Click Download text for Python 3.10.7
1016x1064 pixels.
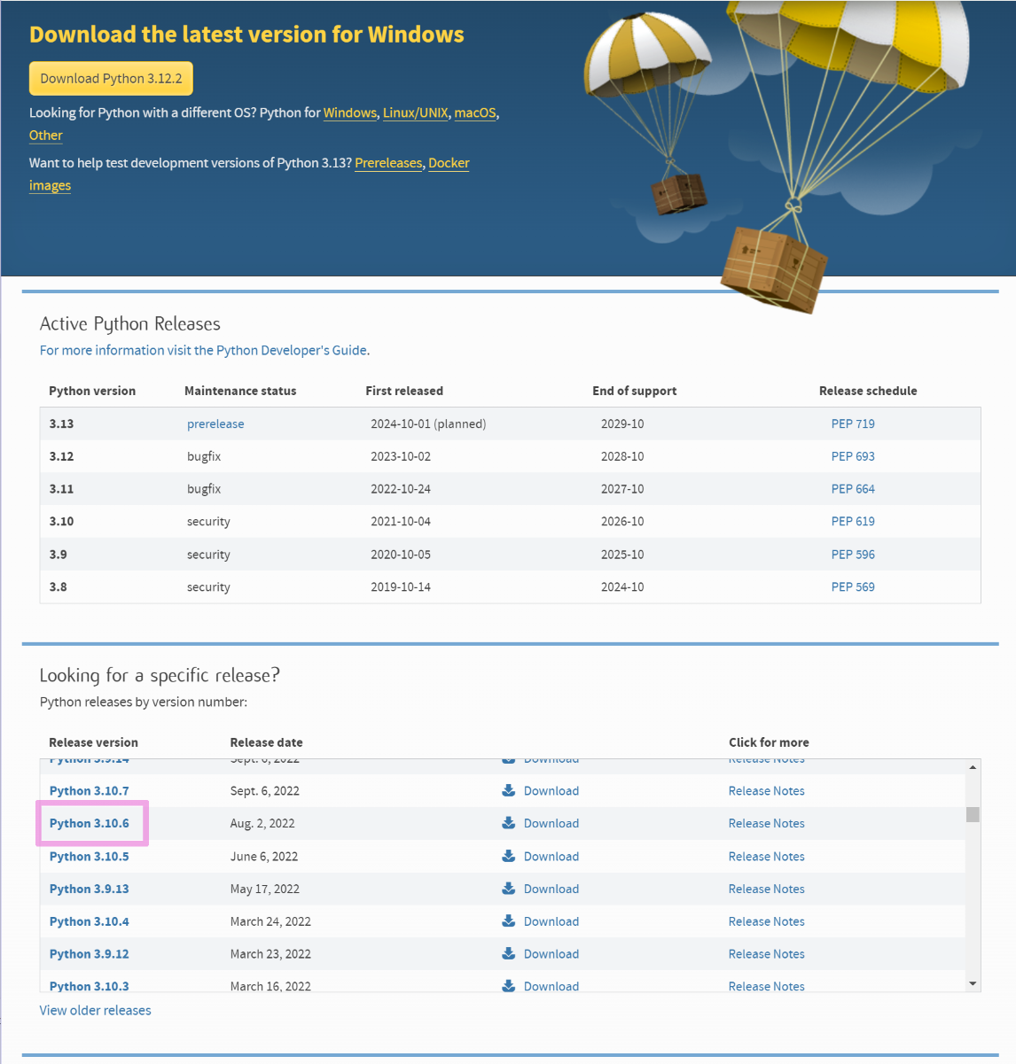pyautogui.click(x=551, y=790)
